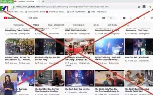Image resolution: width=153 pixels, height=95 pixels.
Task: Open the title Anh Em Xa Hội Lên Xem
Action: click(18, 59)
